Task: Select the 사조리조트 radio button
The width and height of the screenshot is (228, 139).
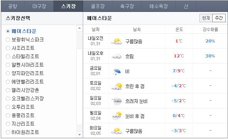Action: pos(8,48)
